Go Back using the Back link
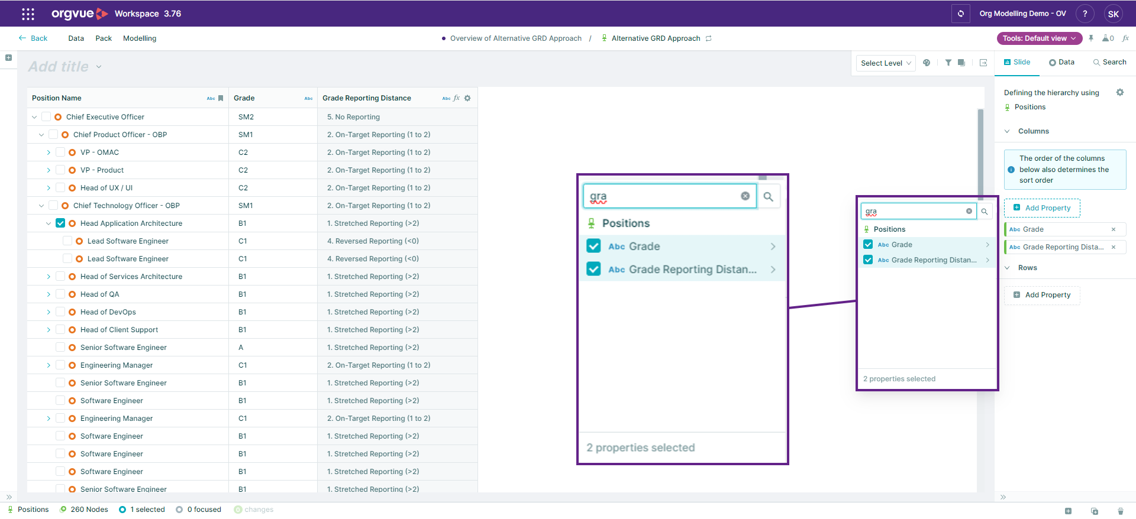The image size is (1136, 519). coord(33,38)
